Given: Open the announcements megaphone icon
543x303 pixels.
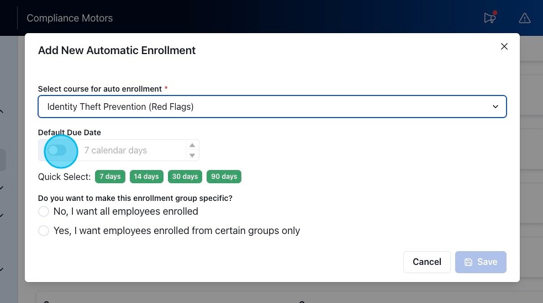Looking at the screenshot, I should [x=489, y=18].
